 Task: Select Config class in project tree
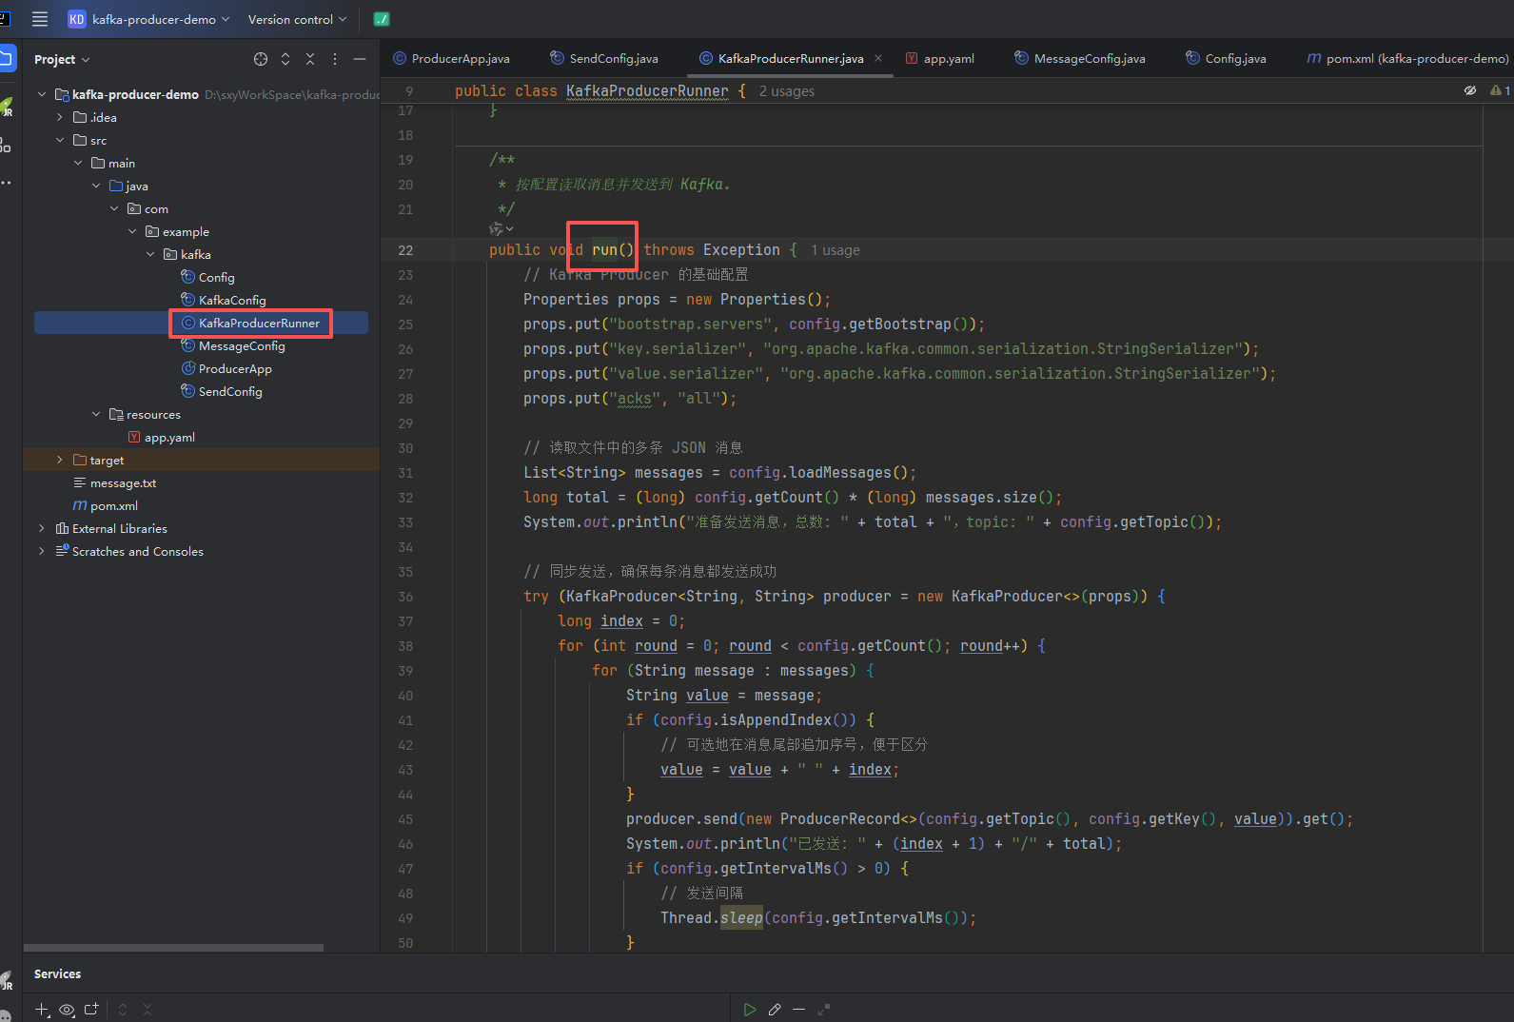[207, 277]
